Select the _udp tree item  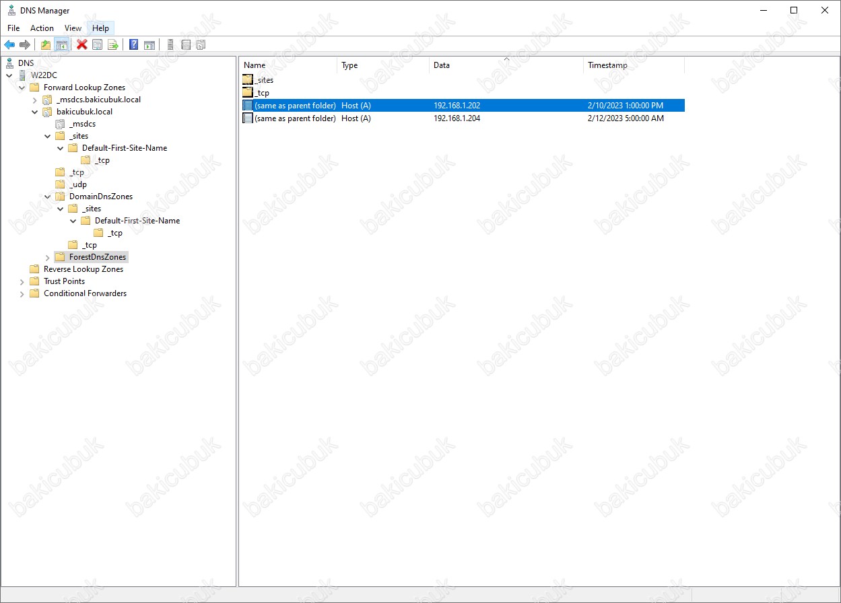pos(78,184)
